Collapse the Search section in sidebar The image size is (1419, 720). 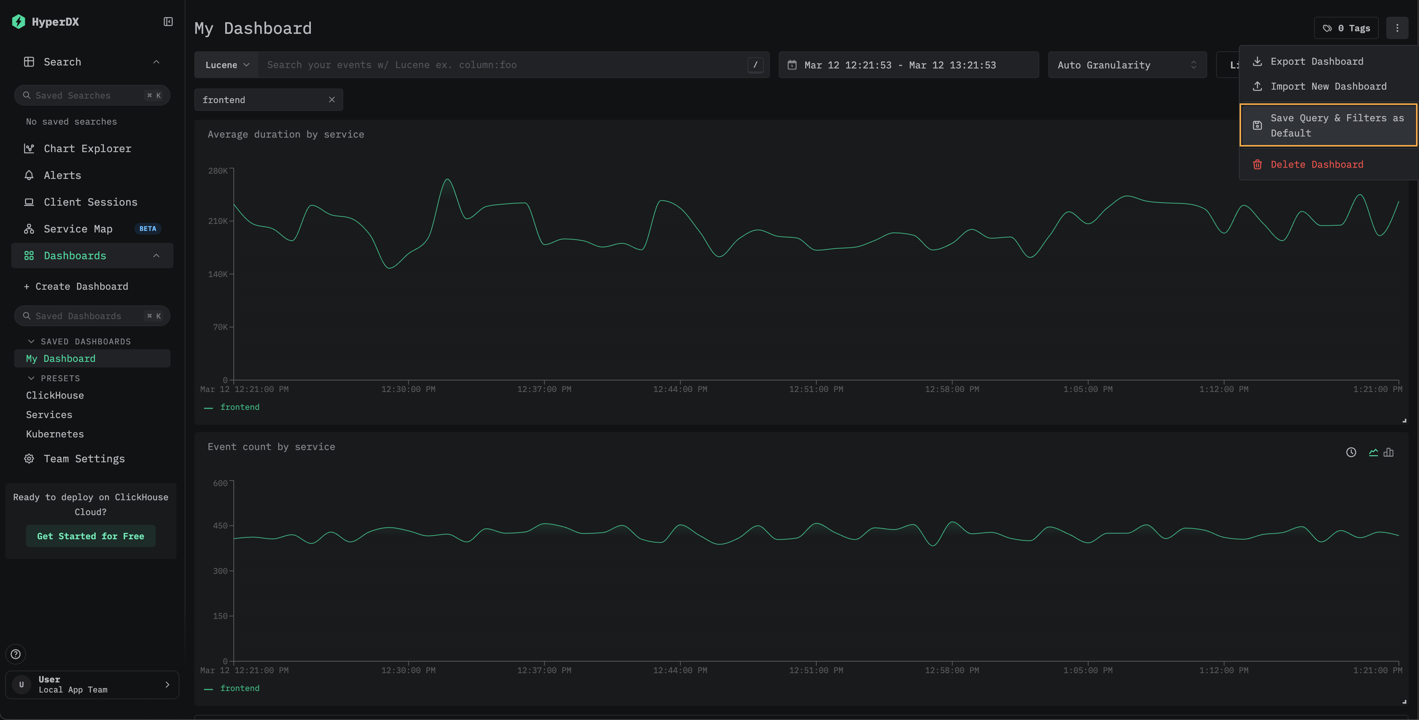click(156, 62)
